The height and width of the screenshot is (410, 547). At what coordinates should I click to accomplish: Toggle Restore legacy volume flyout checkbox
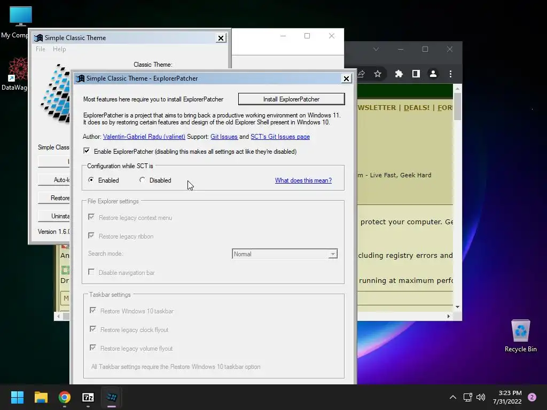[x=93, y=348]
